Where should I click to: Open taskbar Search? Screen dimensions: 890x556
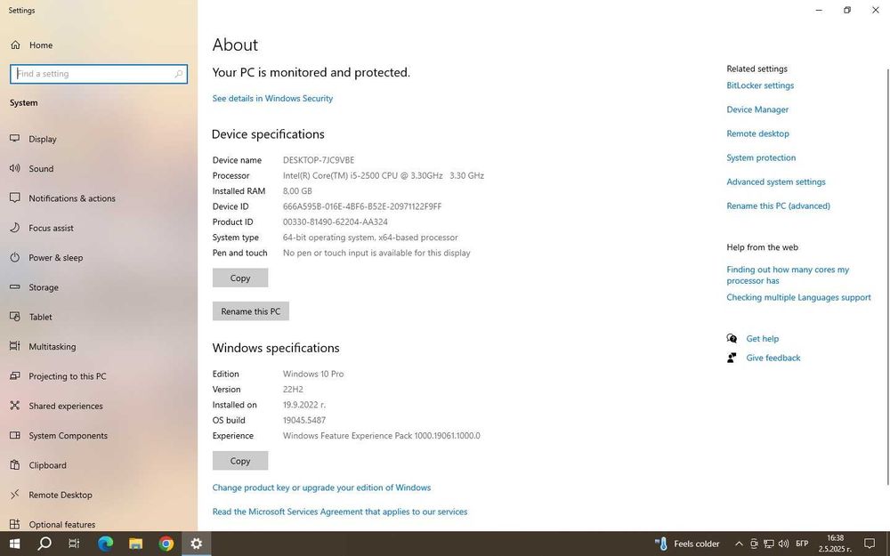(44, 544)
